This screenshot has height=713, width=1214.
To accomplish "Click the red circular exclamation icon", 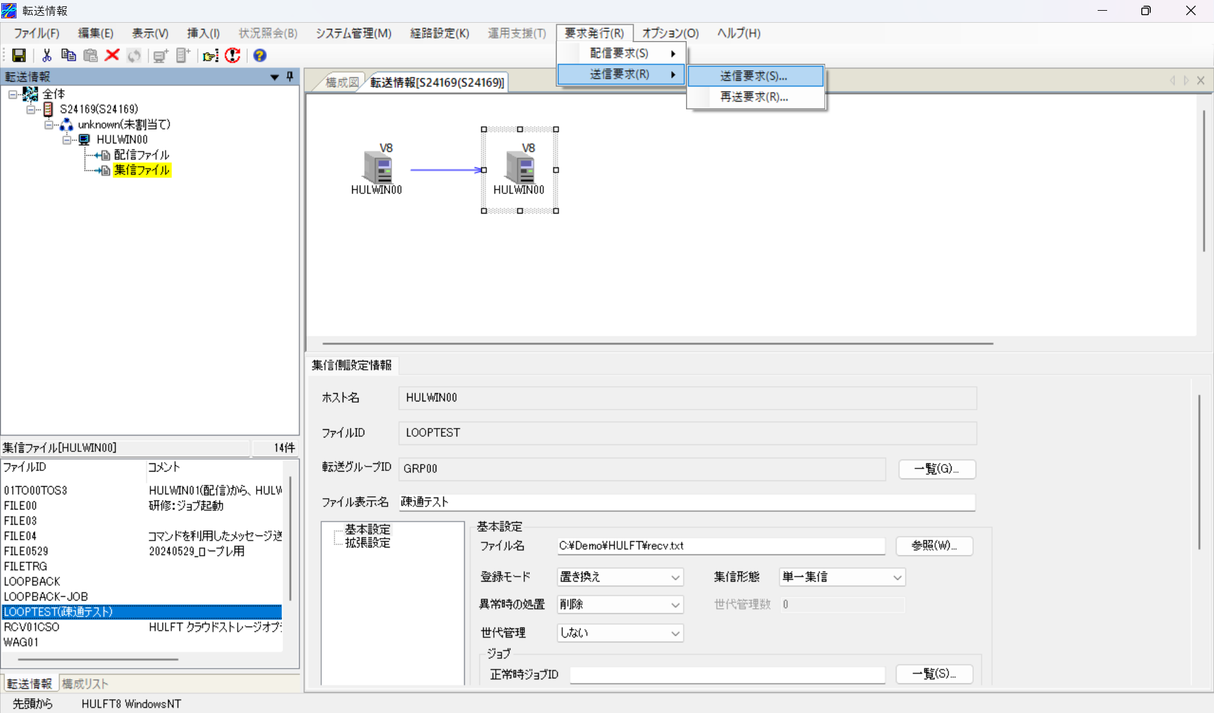I will 233,56.
